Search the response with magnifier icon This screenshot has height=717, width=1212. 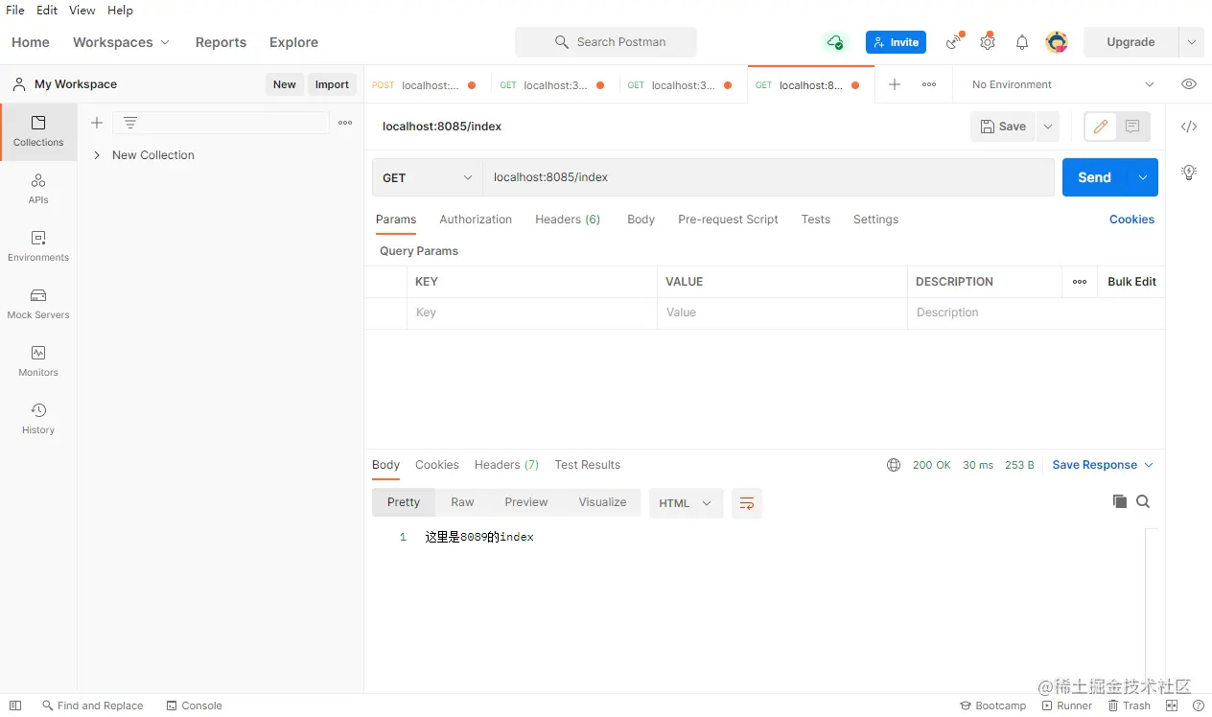click(1143, 501)
